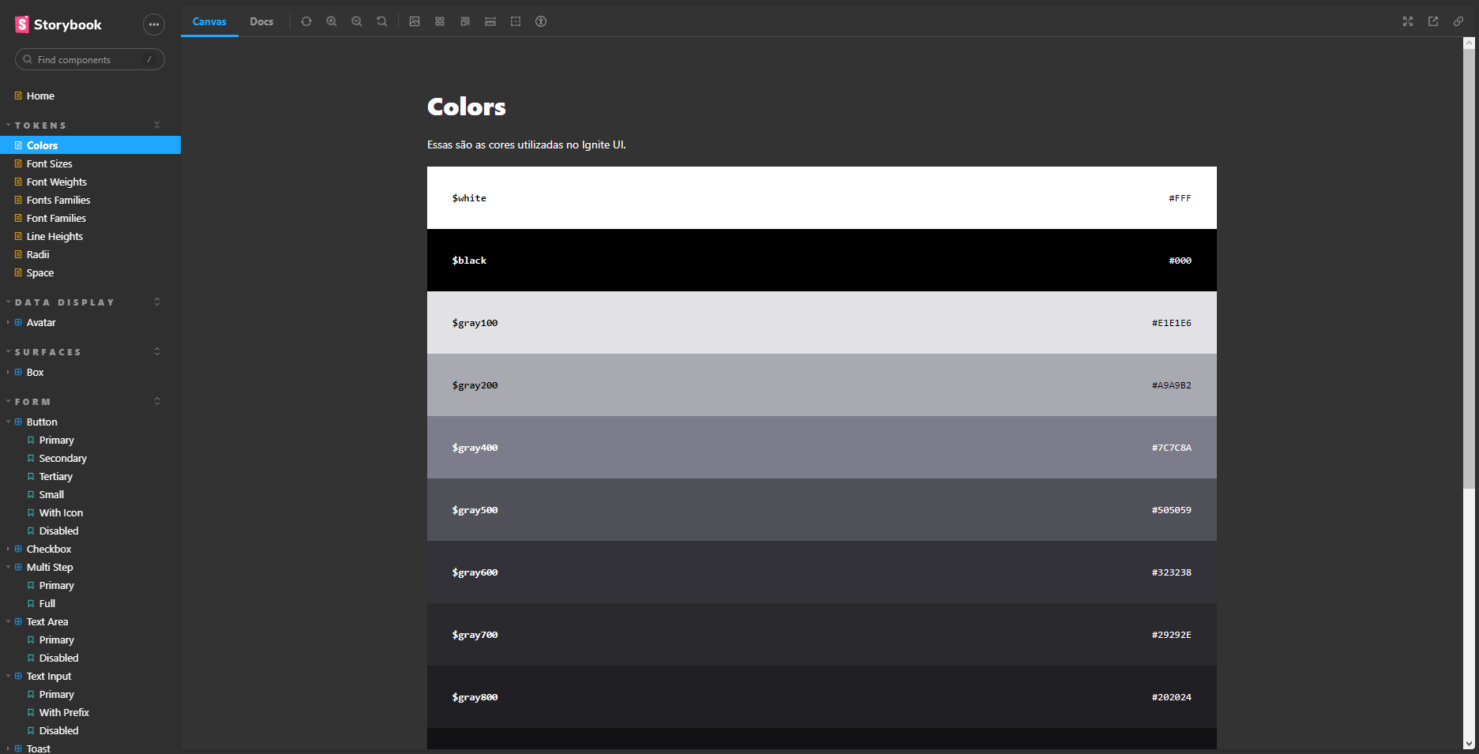
Task: Toggle the grid overlay
Action: tap(440, 21)
